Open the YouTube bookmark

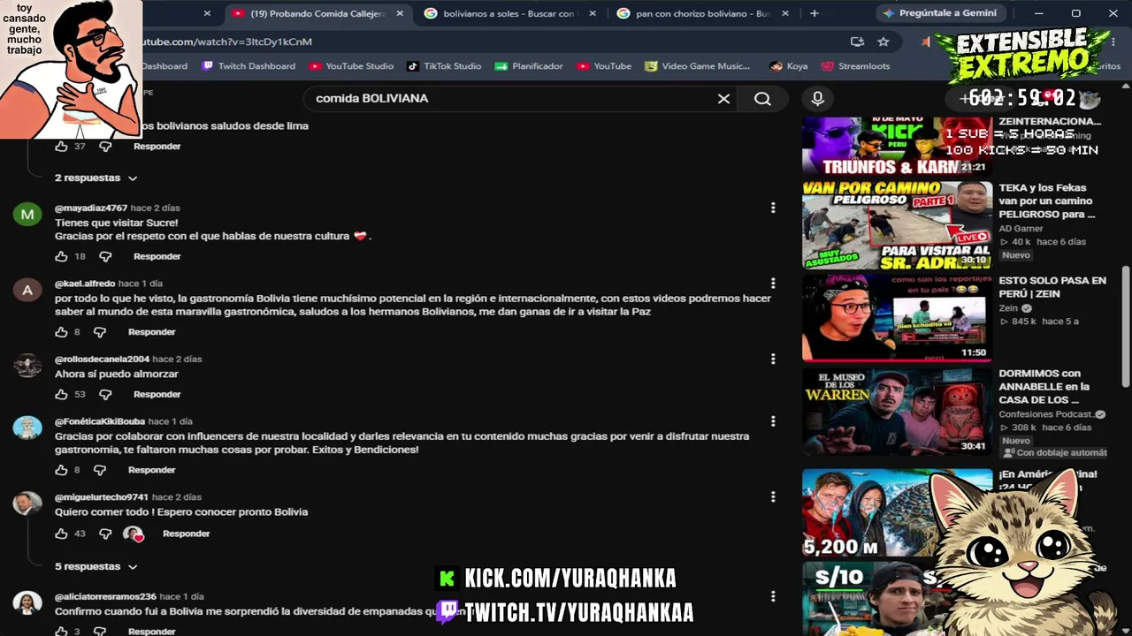pyautogui.click(x=604, y=66)
